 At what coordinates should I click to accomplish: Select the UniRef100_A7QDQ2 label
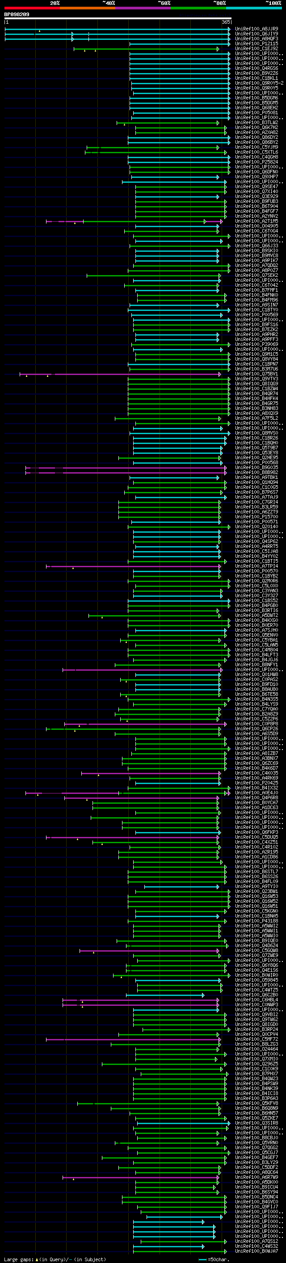pyautogui.click(x=257, y=265)
